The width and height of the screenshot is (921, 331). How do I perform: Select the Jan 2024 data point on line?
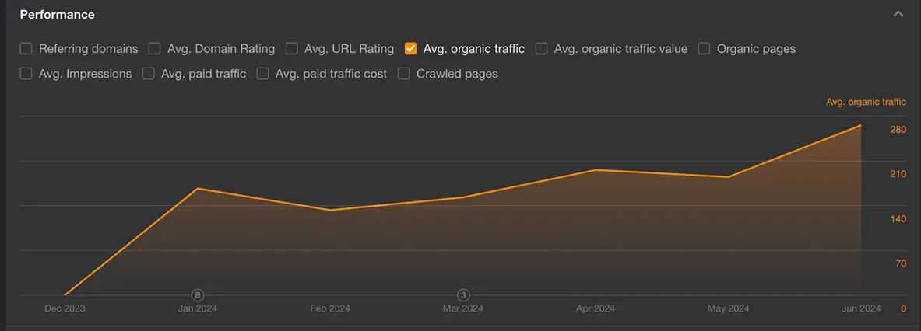coord(198,189)
